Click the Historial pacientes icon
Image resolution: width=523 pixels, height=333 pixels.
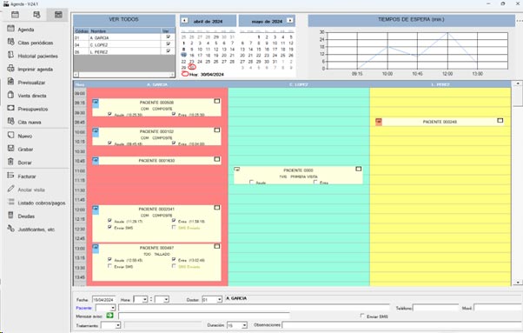tap(11, 55)
